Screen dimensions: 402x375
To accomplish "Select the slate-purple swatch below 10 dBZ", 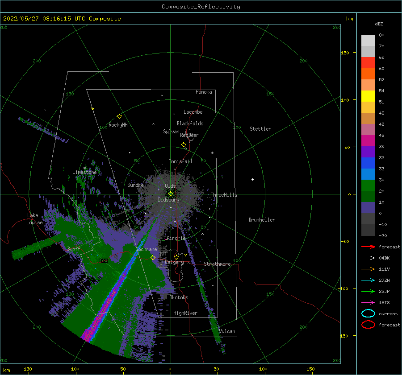I will click(x=368, y=208).
